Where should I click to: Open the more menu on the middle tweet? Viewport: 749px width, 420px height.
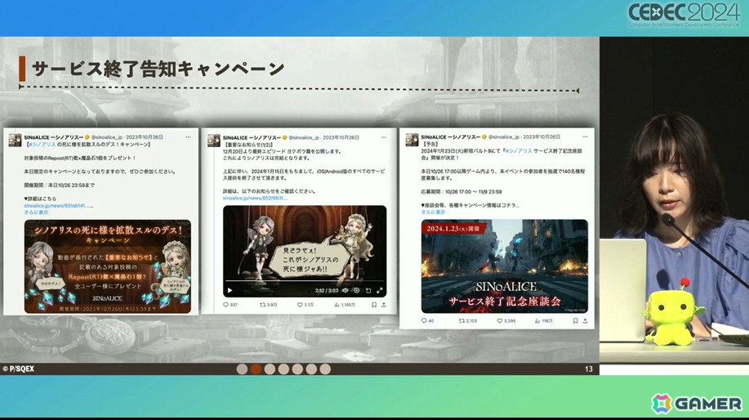point(384,137)
